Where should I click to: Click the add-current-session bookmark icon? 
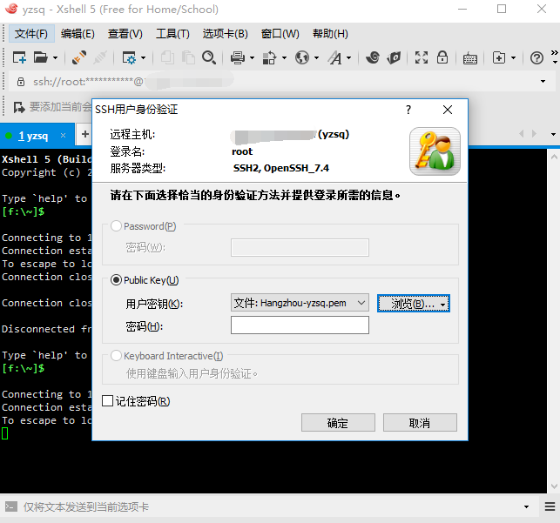pos(19,107)
